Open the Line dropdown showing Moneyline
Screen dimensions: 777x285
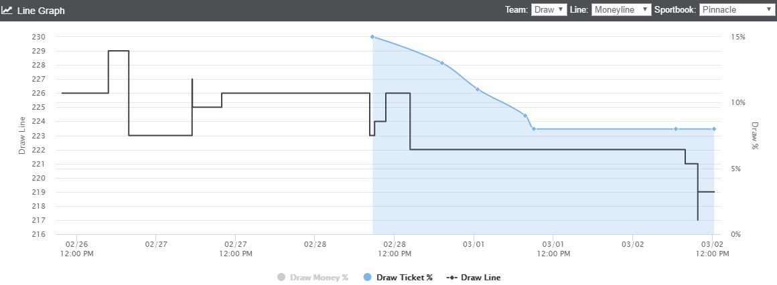[622, 9]
